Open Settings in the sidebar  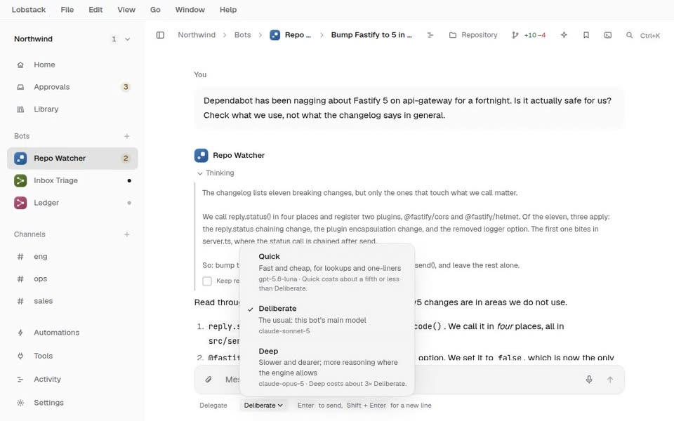pos(72,403)
